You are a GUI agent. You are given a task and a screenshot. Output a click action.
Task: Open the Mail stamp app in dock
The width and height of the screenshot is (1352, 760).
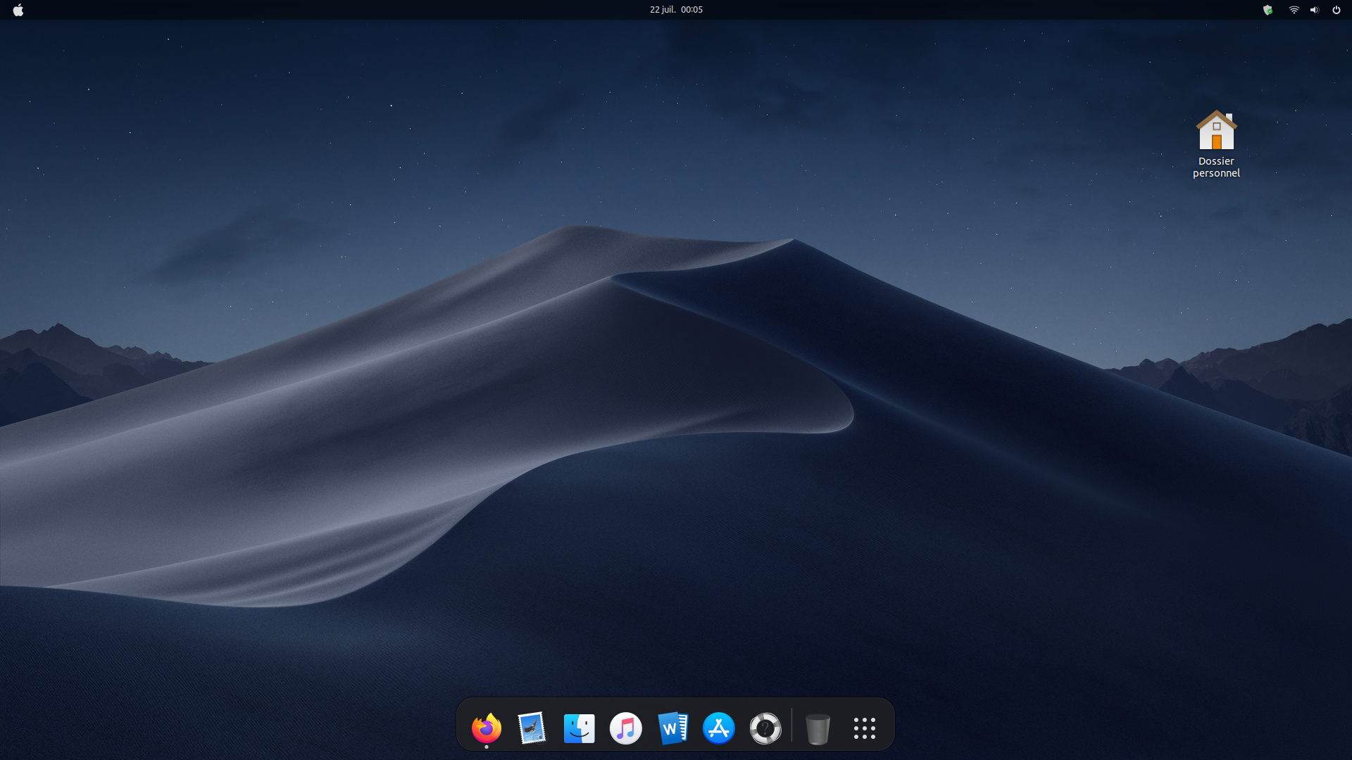pyautogui.click(x=532, y=728)
